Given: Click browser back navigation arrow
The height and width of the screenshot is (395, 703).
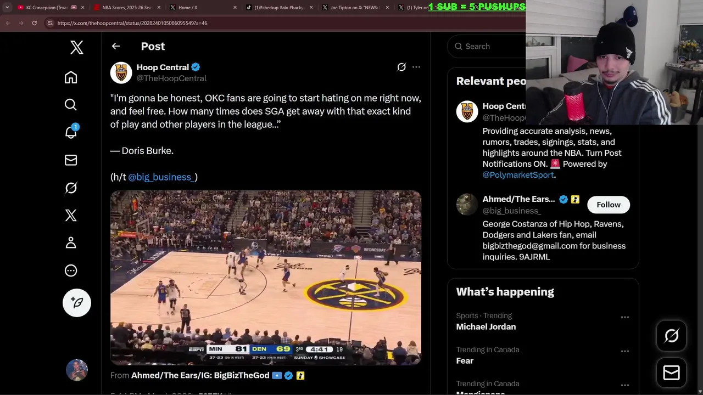Looking at the screenshot, I should tap(8, 23).
